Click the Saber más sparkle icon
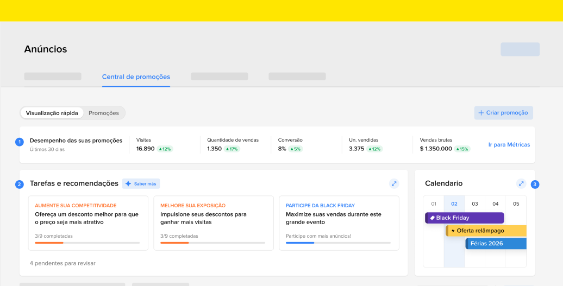The width and height of the screenshot is (563, 286). 128,183
